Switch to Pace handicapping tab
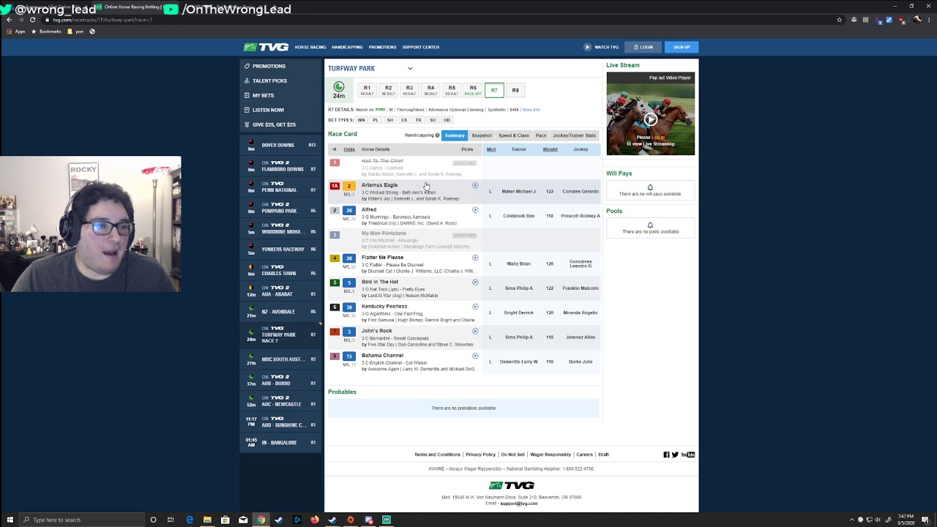 coord(541,135)
